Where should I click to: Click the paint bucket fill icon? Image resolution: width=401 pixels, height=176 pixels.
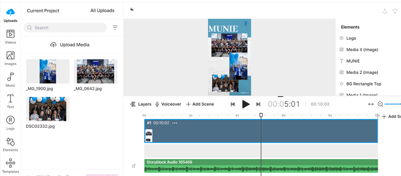132,10
